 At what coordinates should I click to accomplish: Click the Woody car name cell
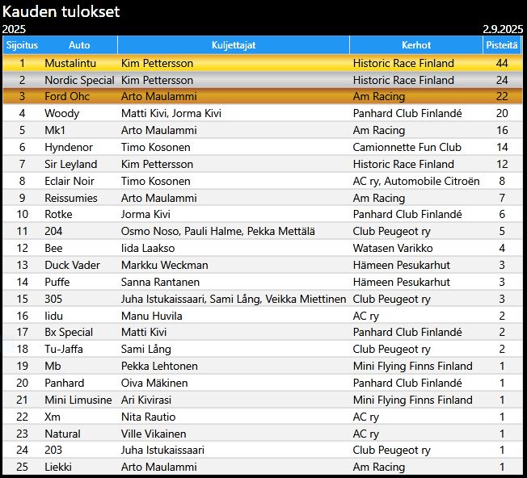click(x=61, y=114)
